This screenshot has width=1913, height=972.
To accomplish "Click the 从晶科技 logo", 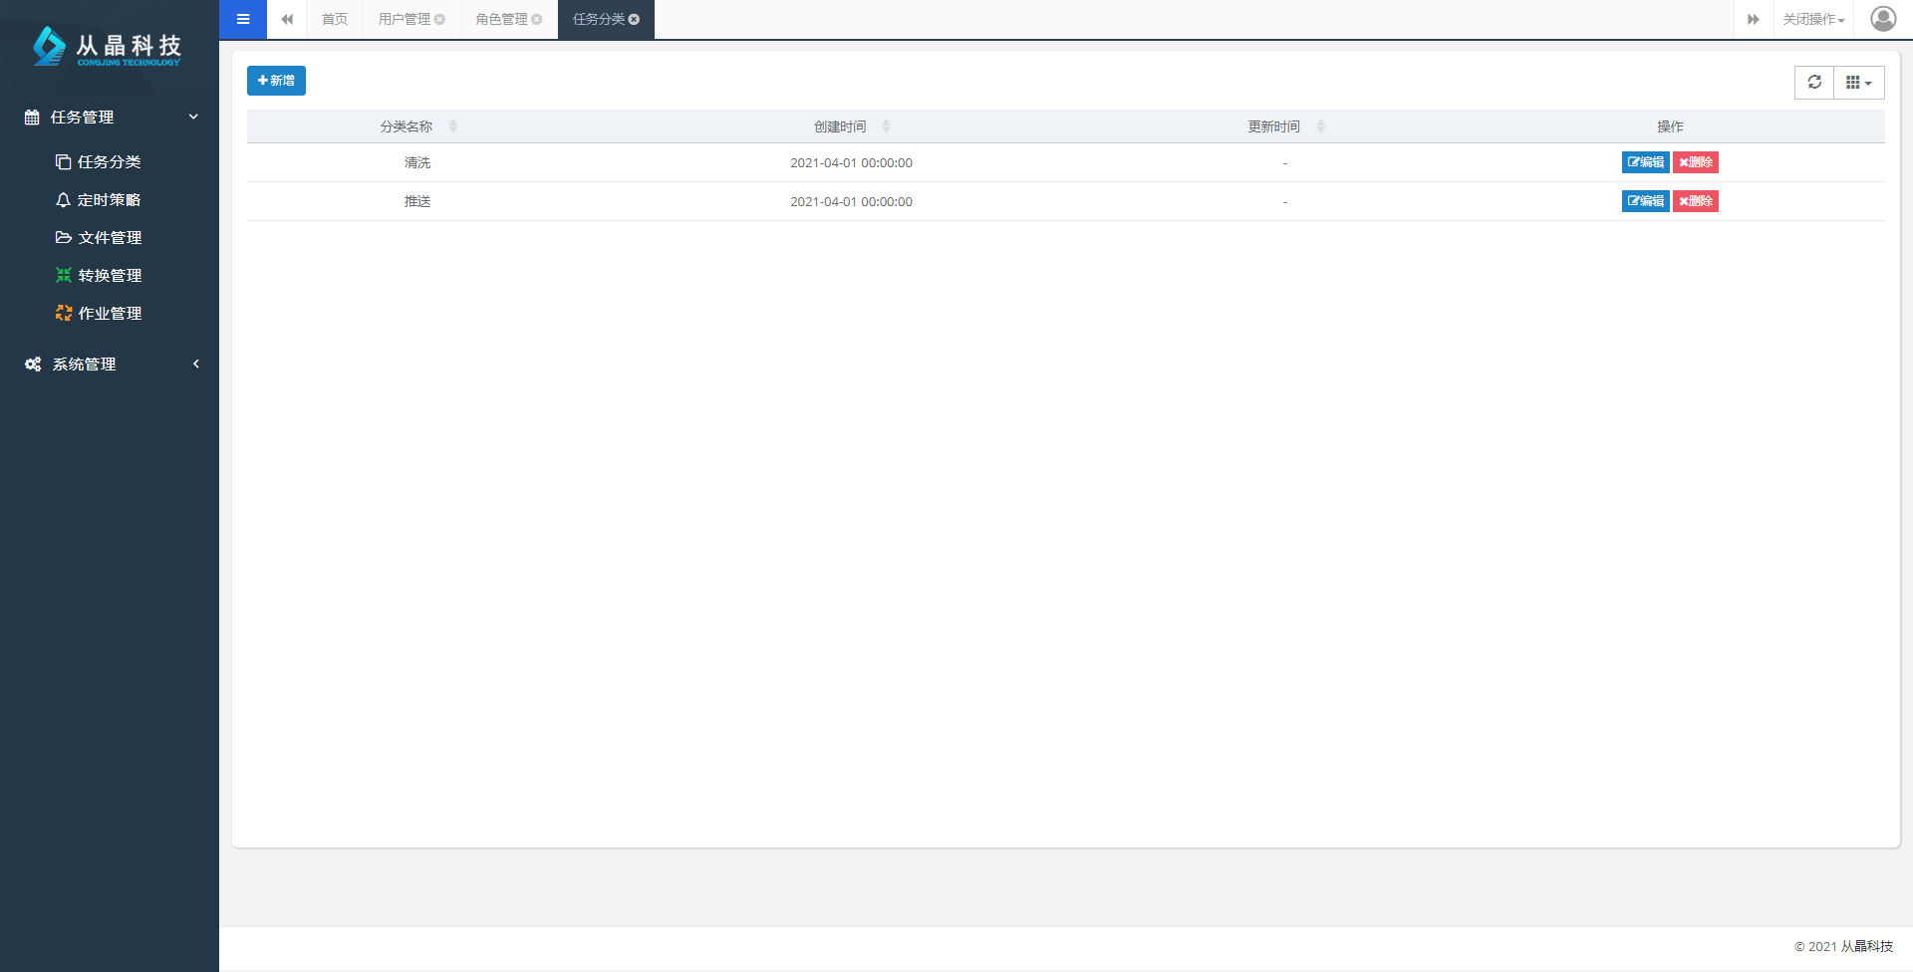I will point(107,47).
